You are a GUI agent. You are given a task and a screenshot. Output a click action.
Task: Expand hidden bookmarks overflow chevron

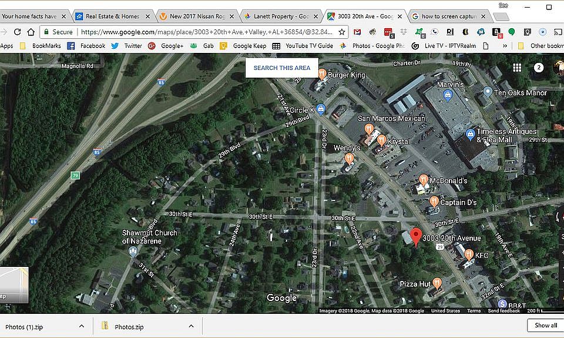pyautogui.click(x=505, y=45)
